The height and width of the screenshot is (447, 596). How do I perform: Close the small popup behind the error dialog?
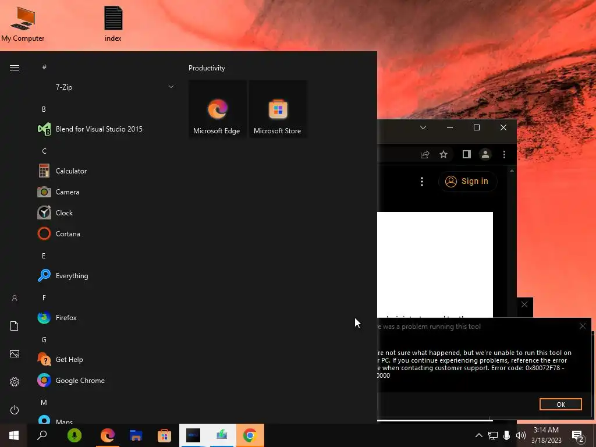[524, 304]
